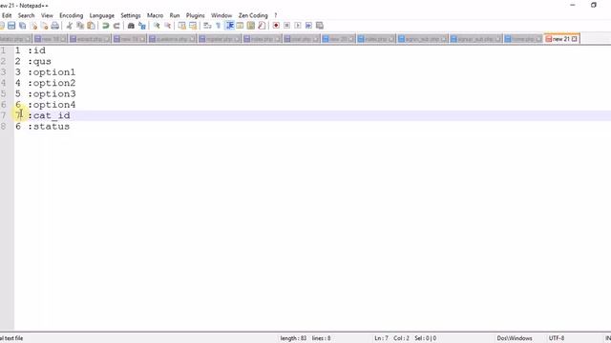The height and width of the screenshot is (343, 611).
Task: Toggle synchronized horizontal scrolling
Action: (193, 26)
